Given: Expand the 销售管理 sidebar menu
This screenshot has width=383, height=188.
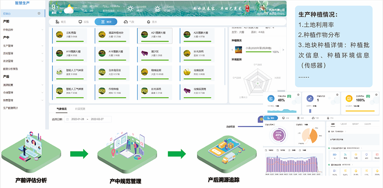Looking at the screenshot, I should click(x=23, y=100).
